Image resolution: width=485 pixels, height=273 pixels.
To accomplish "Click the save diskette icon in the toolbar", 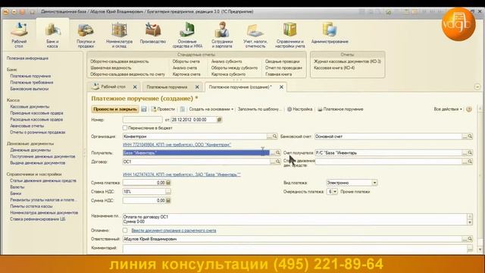I will coord(144,109).
